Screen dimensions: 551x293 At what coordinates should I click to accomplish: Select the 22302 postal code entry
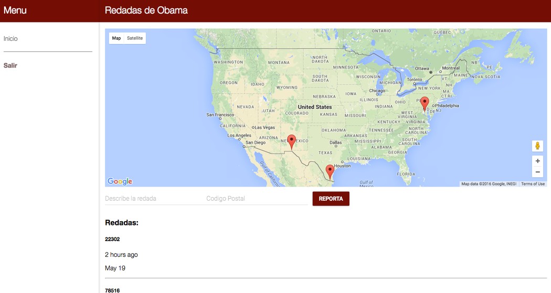click(112, 240)
